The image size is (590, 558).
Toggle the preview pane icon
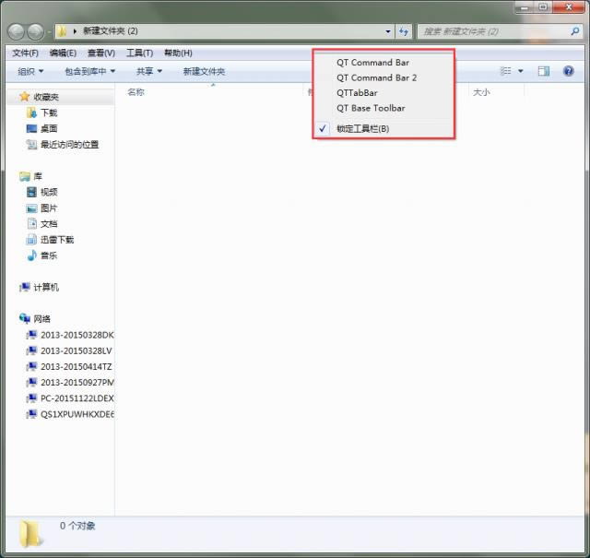click(x=544, y=71)
